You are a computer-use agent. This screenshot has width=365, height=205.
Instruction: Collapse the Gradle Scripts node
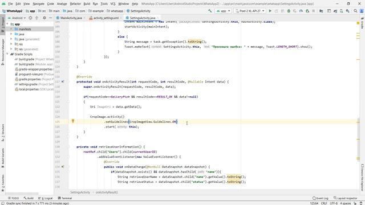pos(7,54)
